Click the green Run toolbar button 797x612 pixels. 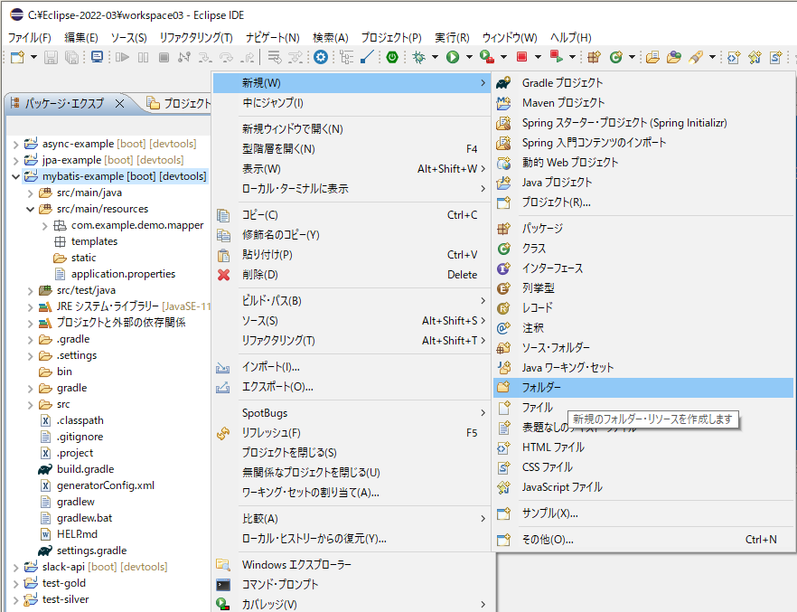point(453,58)
